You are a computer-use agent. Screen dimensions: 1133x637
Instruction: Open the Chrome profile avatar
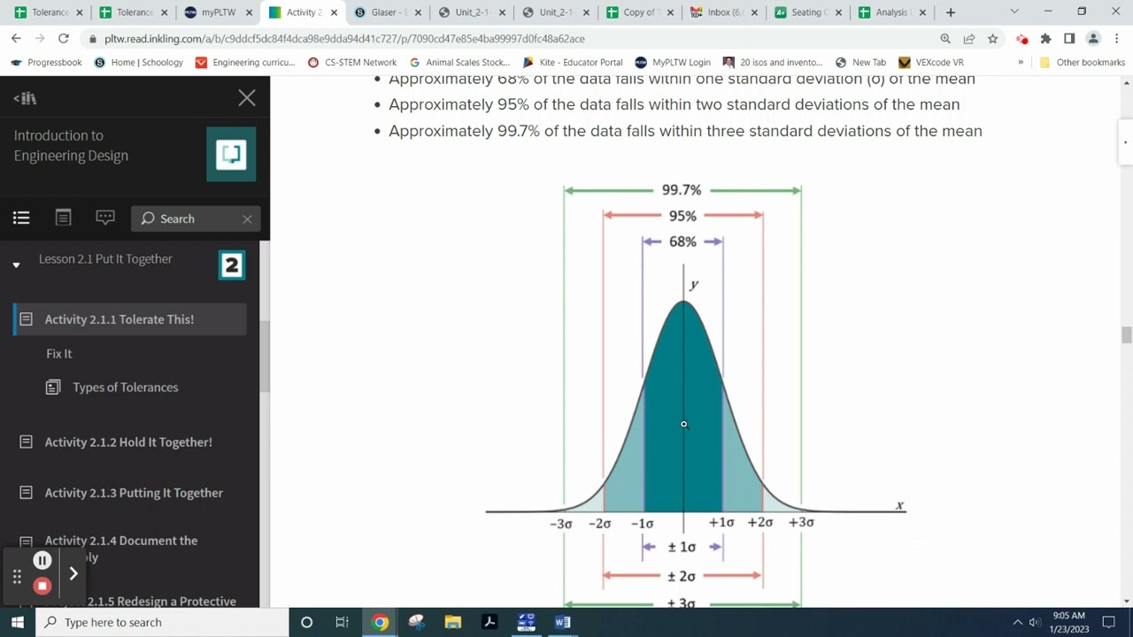pos(1093,39)
